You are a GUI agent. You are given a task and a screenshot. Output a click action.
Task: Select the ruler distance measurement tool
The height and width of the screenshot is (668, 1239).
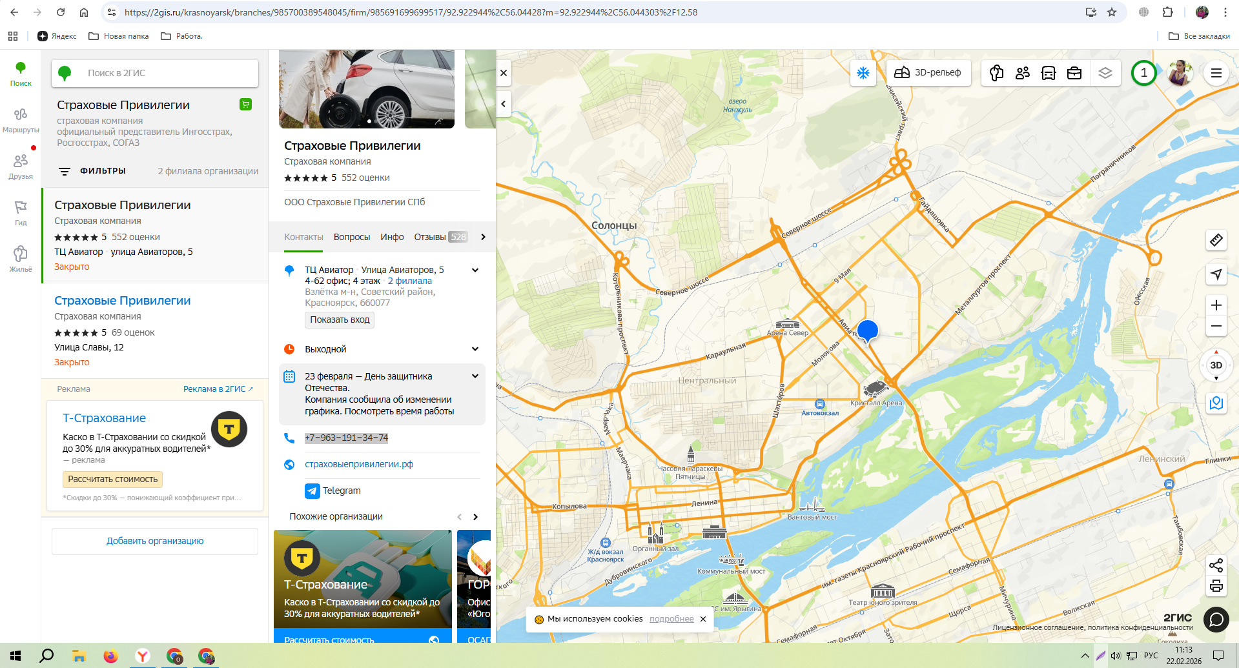point(1216,240)
